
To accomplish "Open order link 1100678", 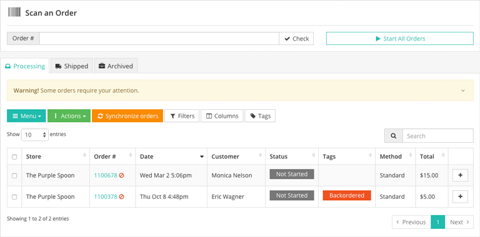I will tap(106, 175).
